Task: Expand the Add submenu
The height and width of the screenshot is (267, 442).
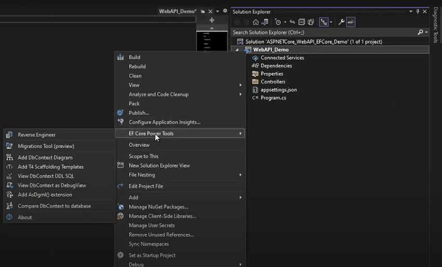Action: 180,198
